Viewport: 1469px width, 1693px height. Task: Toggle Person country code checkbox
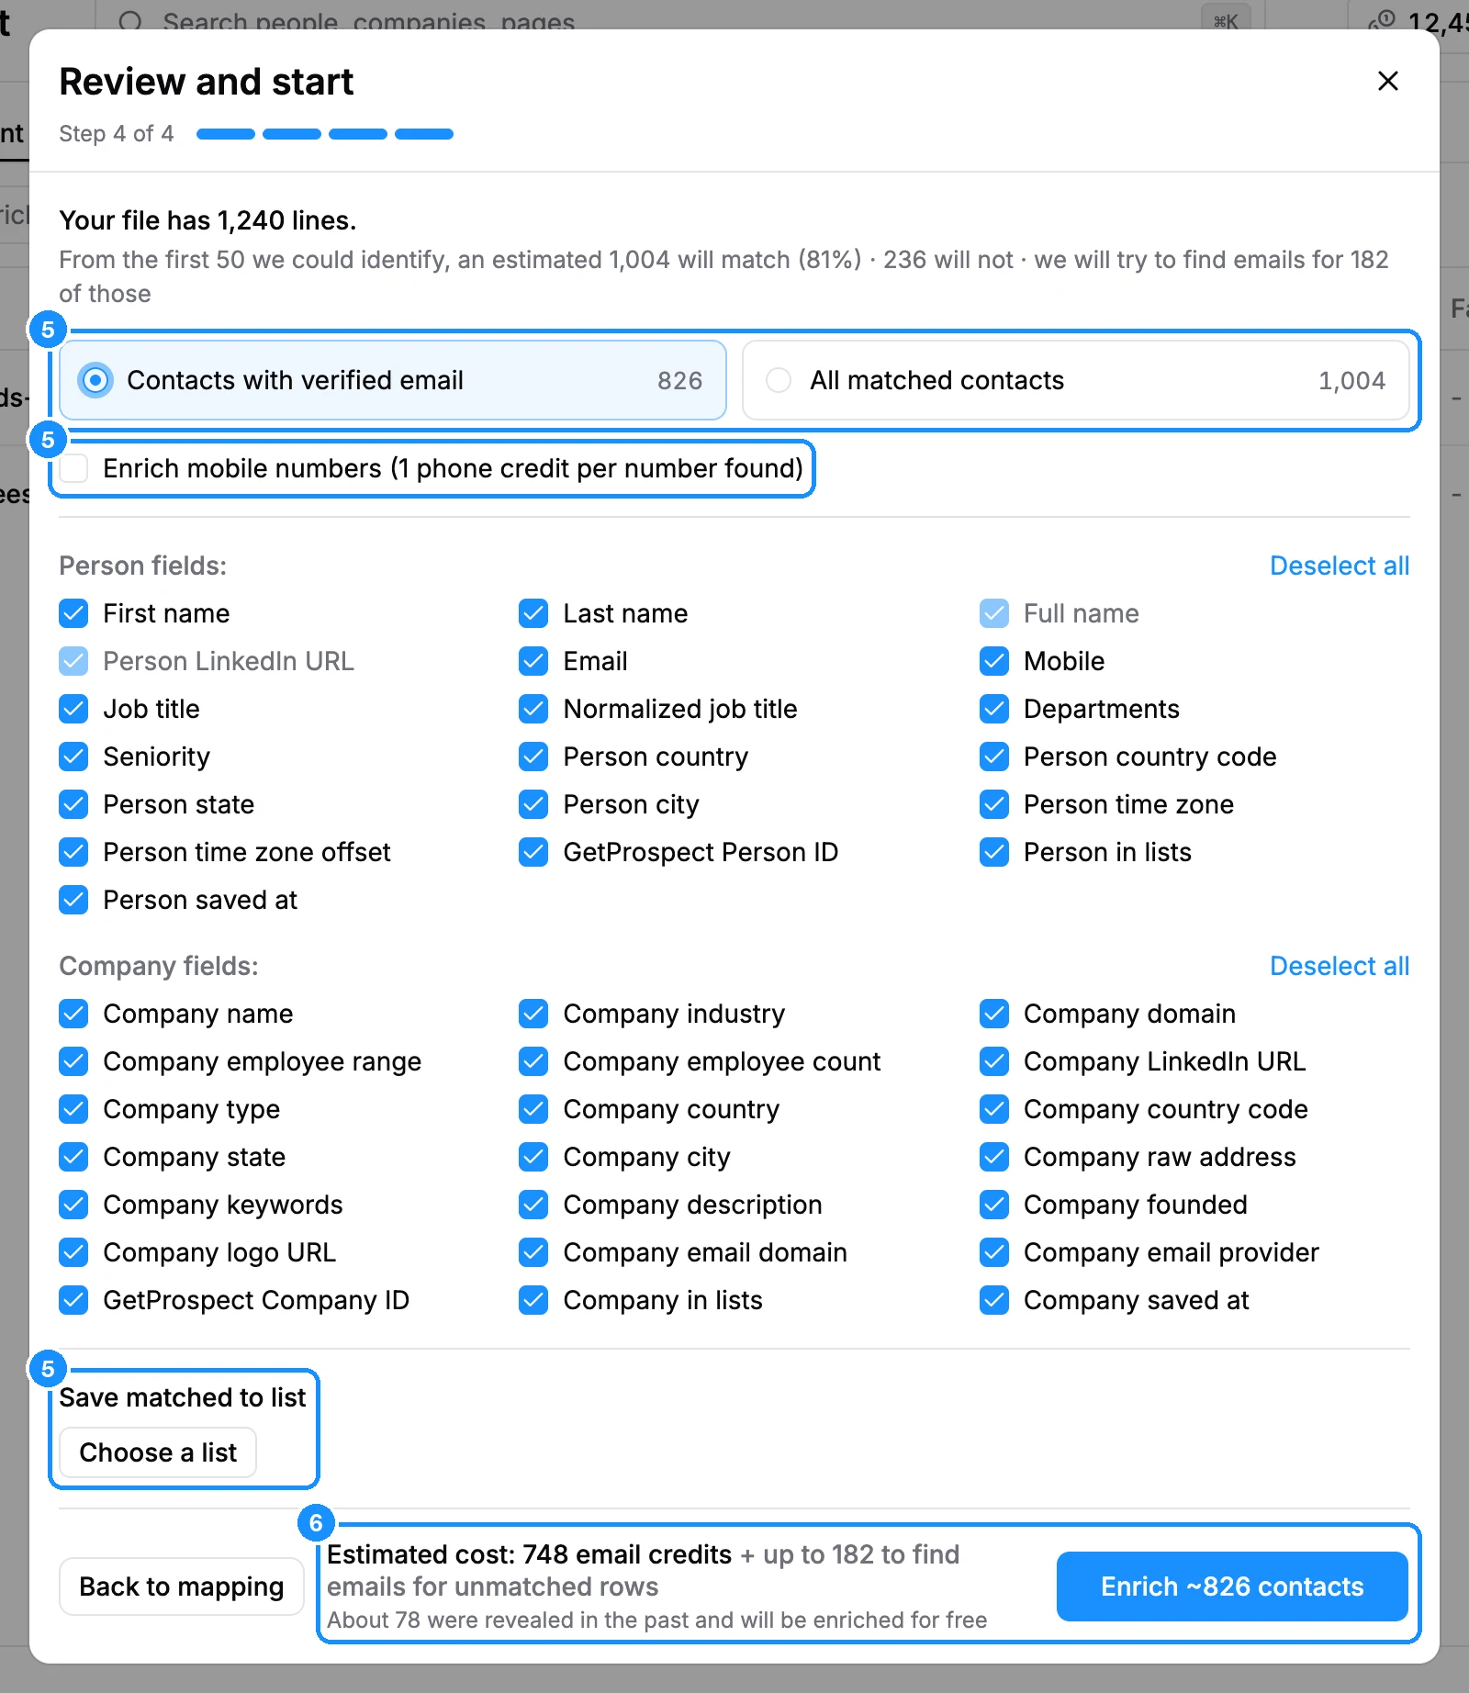pyautogui.click(x=994, y=757)
